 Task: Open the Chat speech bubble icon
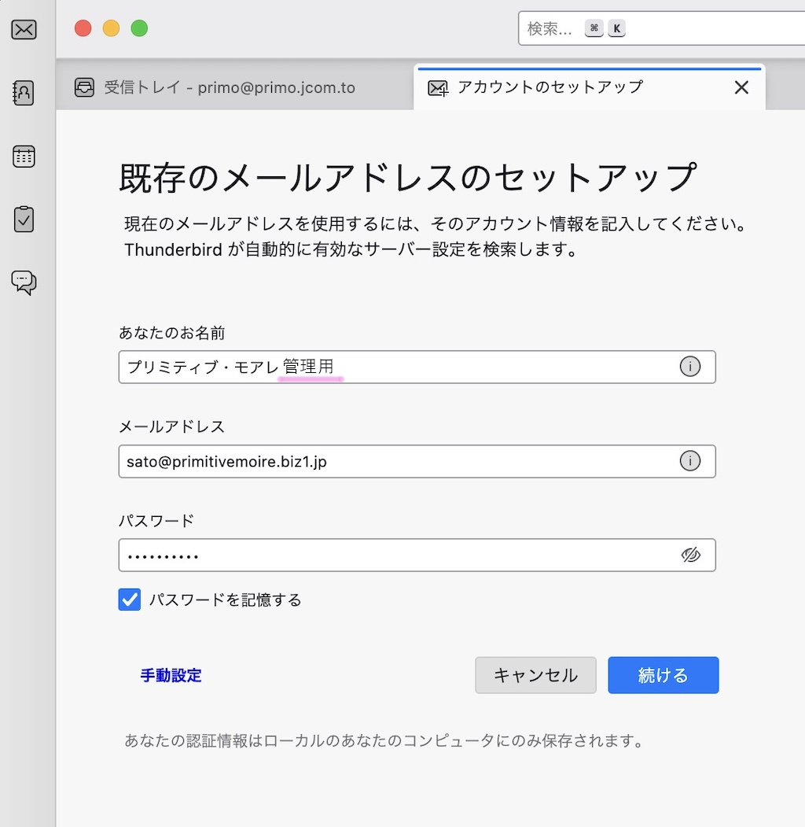[x=24, y=282]
